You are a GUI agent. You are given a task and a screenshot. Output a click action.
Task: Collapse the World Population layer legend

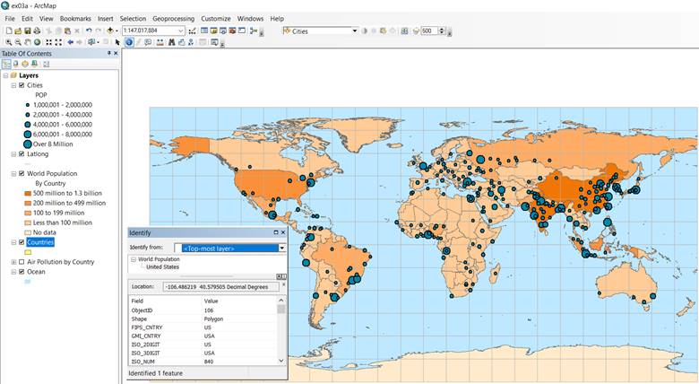click(x=13, y=173)
